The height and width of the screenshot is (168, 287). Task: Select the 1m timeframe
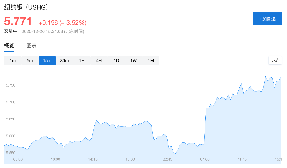pos(13,60)
